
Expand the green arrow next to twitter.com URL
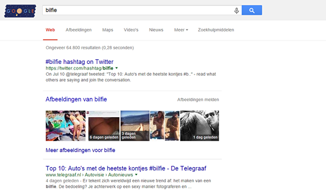(x=117, y=68)
